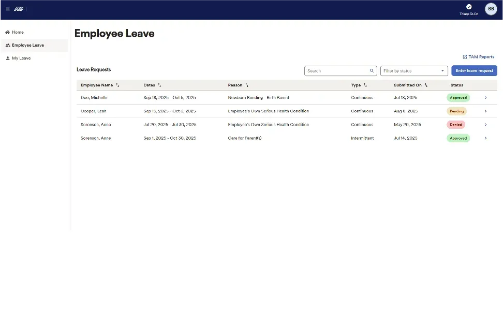503x327 pixels.
Task: Click the sort icon beside Reason column
Action: (247, 85)
